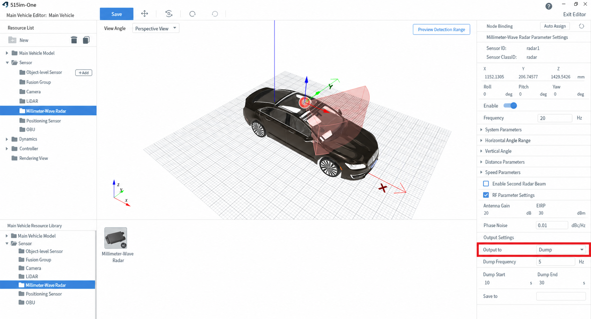Viewport: 591px width, 319px height.
Task: Click +Add beside Object-level Sensor
Action: tap(84, 73)
